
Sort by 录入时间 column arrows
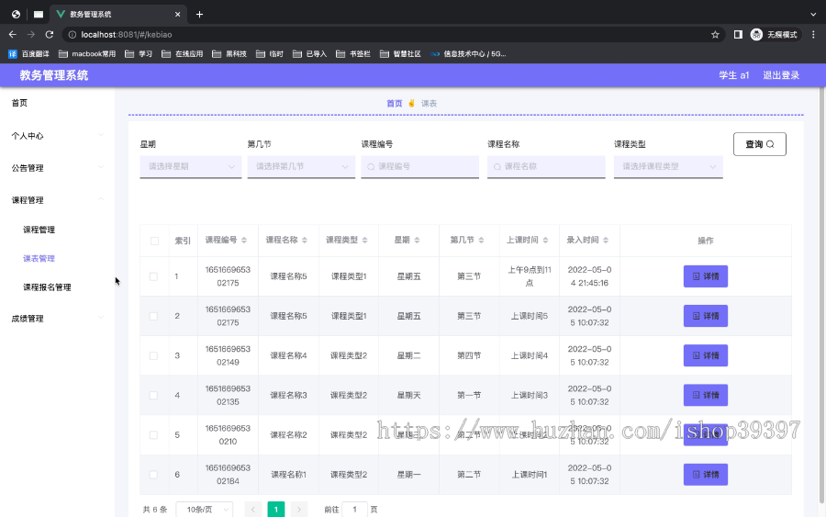tap(606, 241)
